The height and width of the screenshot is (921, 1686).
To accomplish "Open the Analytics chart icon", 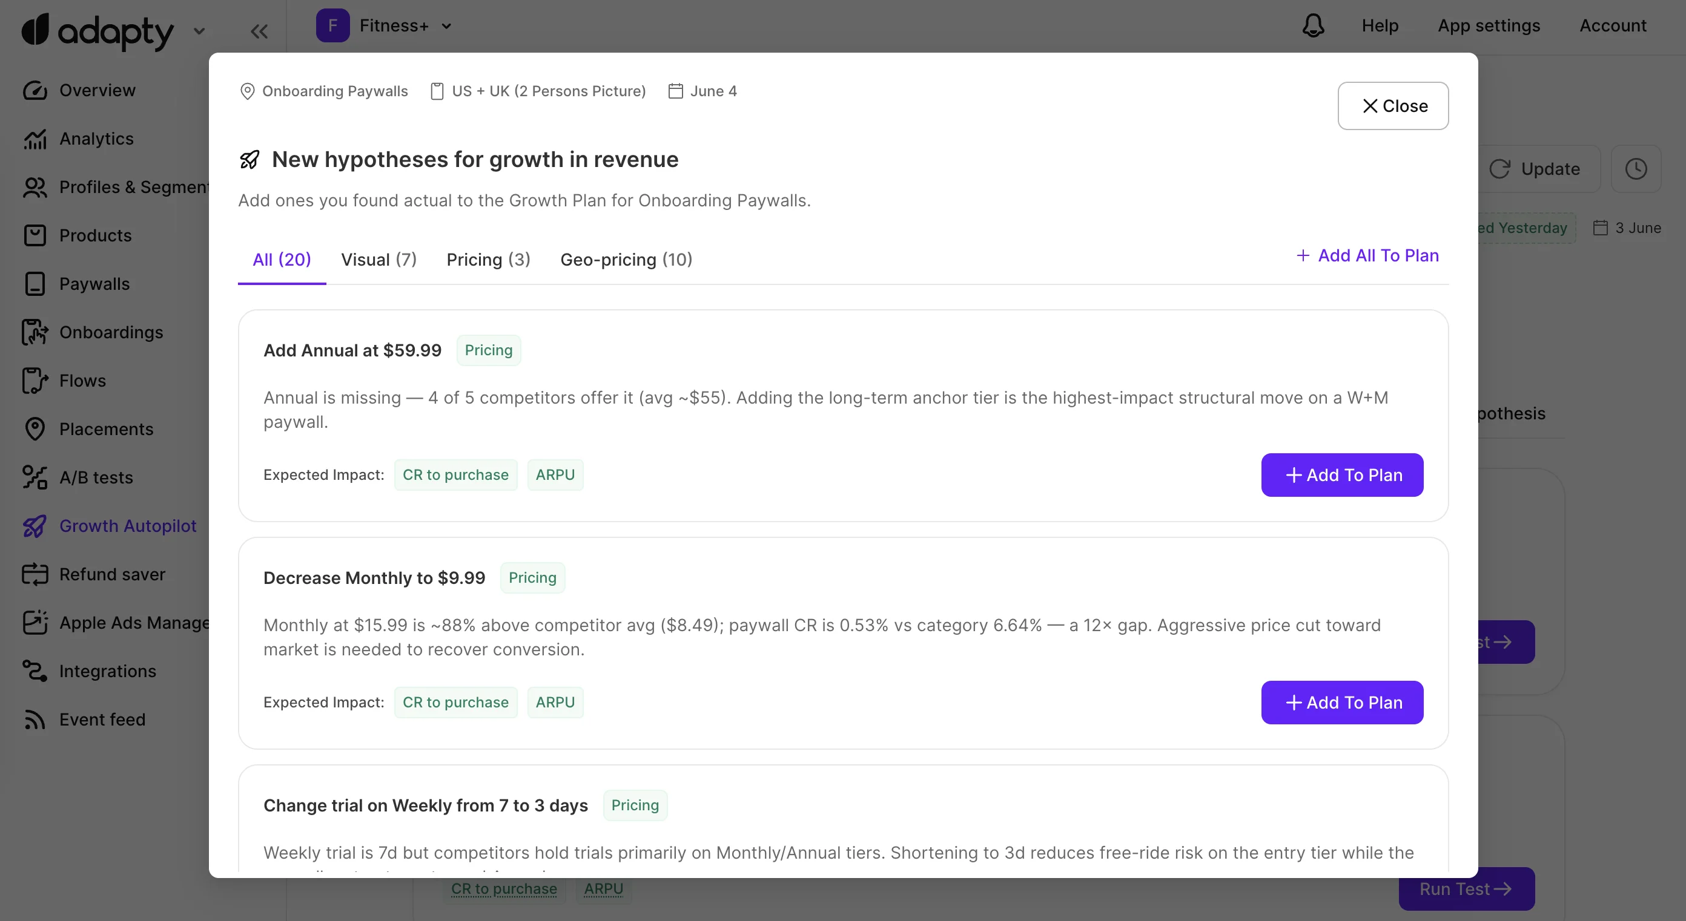I will [x=35, y=139].
